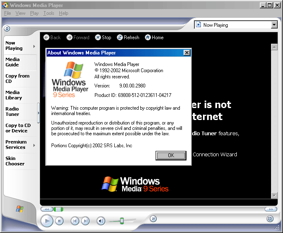283x233 pixels.
Task: Open the Help menu
Action: [x=64, y=13]
